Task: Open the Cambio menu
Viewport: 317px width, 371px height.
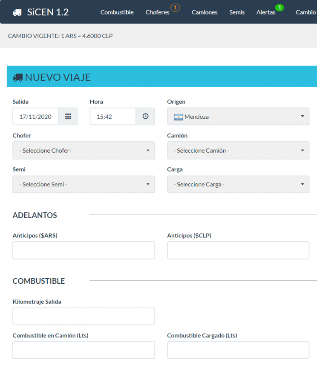Action: tap(306, 12)
